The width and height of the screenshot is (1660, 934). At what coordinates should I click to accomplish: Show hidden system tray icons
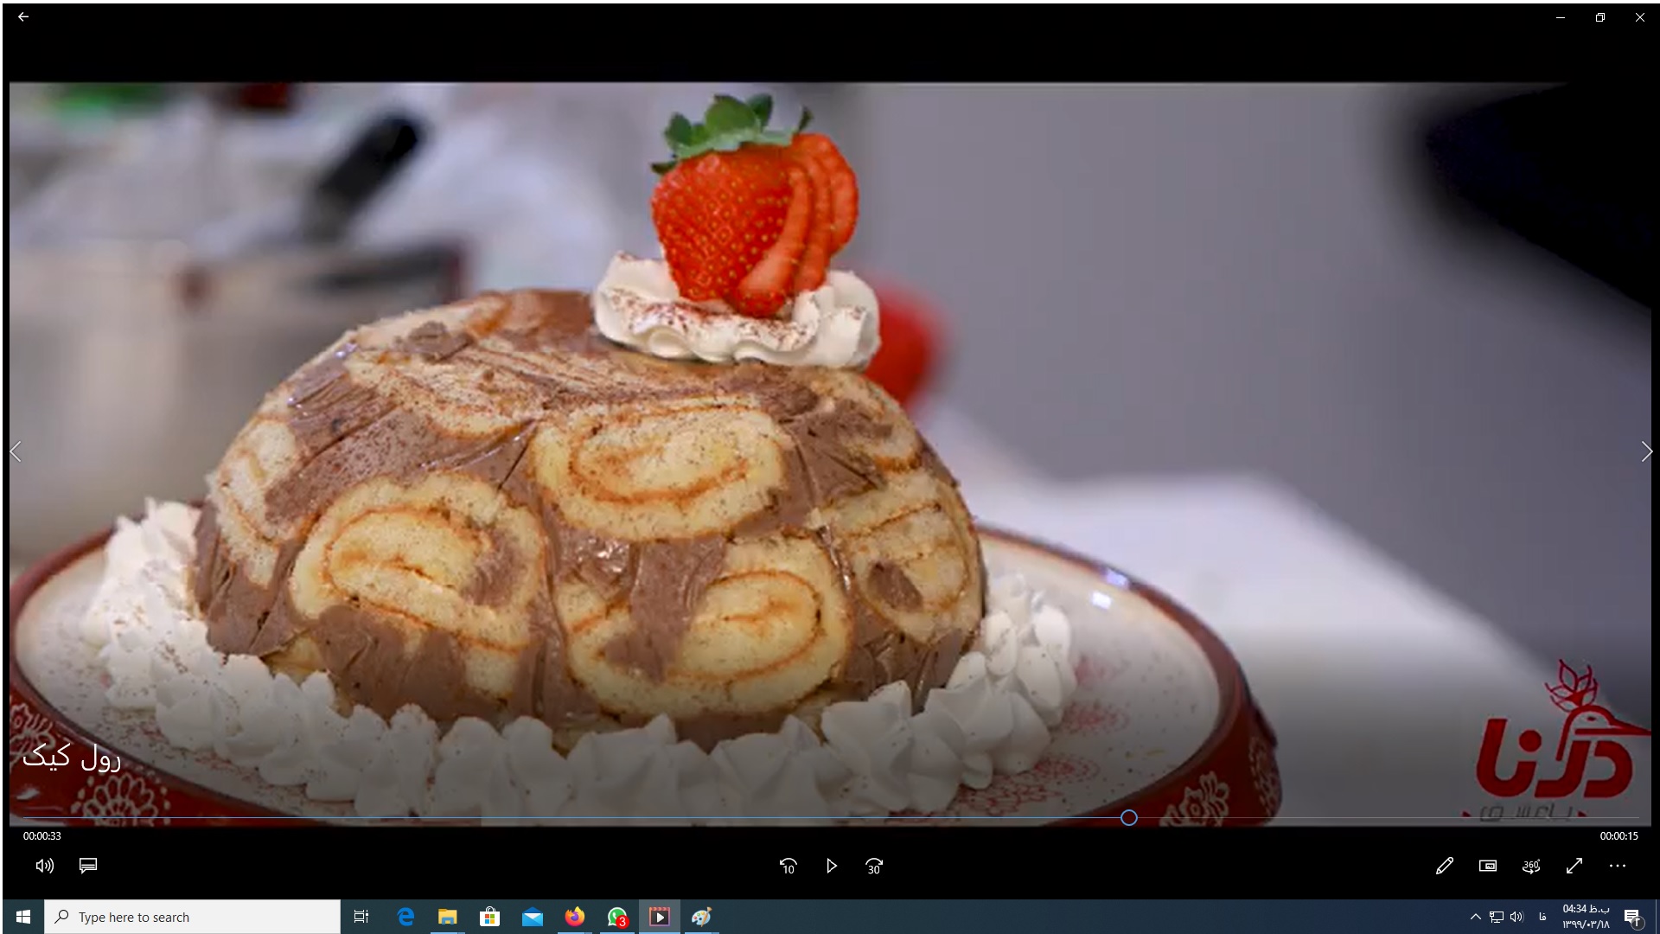[x=1475, y=917]
